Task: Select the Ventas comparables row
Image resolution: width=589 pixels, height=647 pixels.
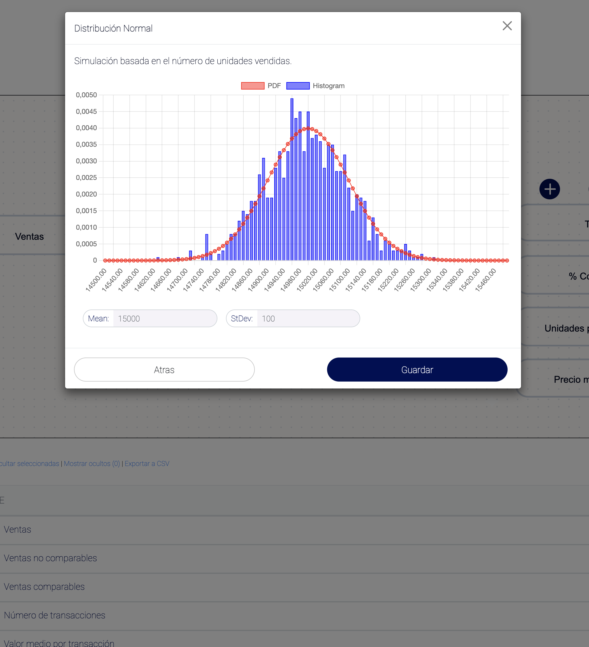Action: pos(294,587)
